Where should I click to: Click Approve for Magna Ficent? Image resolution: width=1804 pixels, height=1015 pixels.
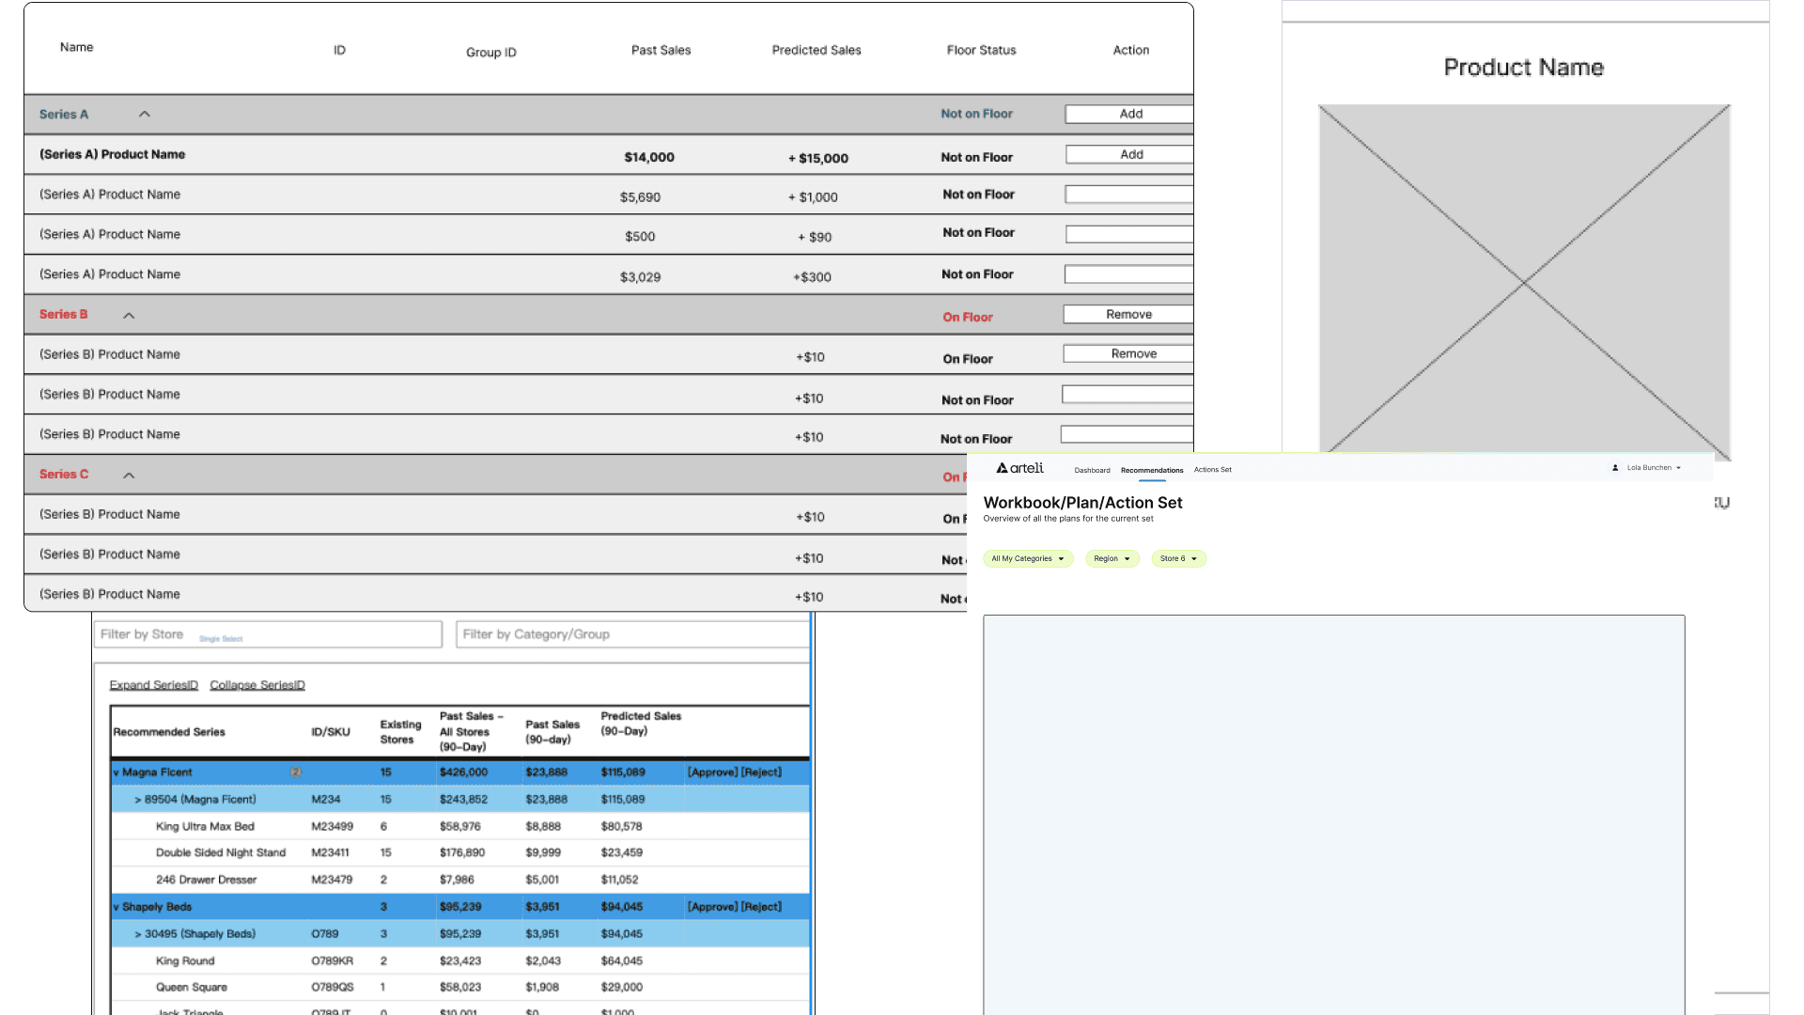point(712,773)
